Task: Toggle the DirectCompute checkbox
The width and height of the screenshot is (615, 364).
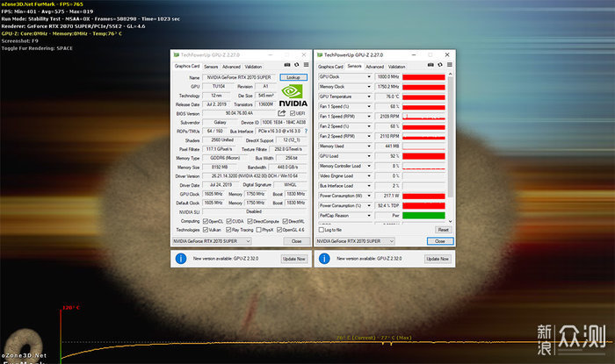Action: 250,221
